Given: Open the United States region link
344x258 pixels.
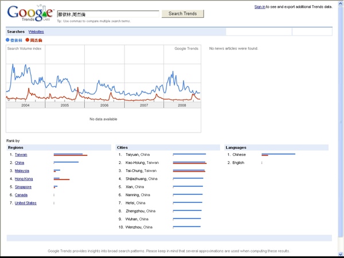Looking at the screenshot, I should click(25, 203).
